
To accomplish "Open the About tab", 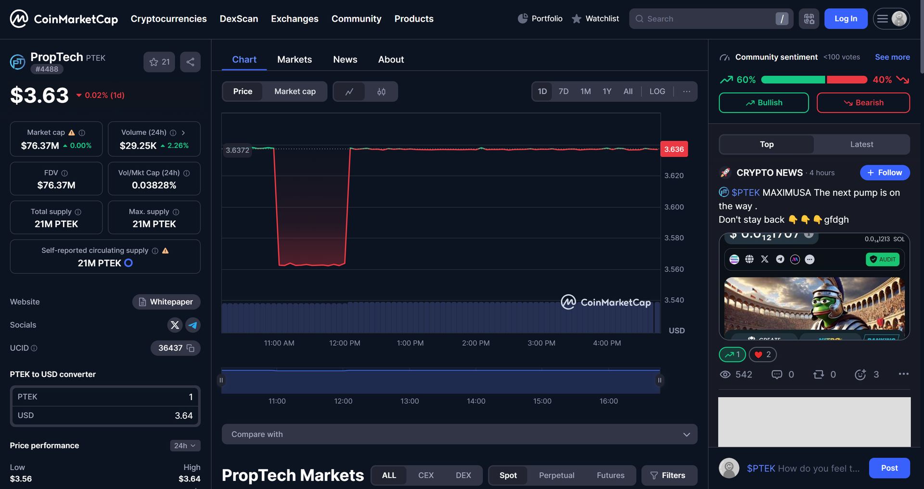I will 391,60.
